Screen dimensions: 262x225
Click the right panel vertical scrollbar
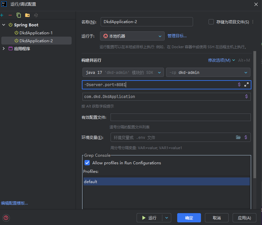[x=255, y=115]
